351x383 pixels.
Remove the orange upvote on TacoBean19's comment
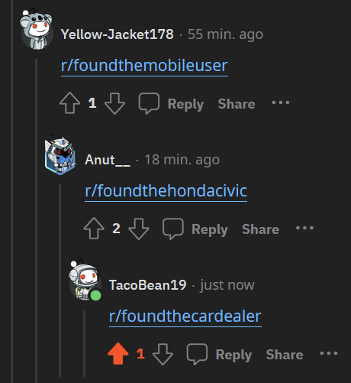tap(118, 354)
